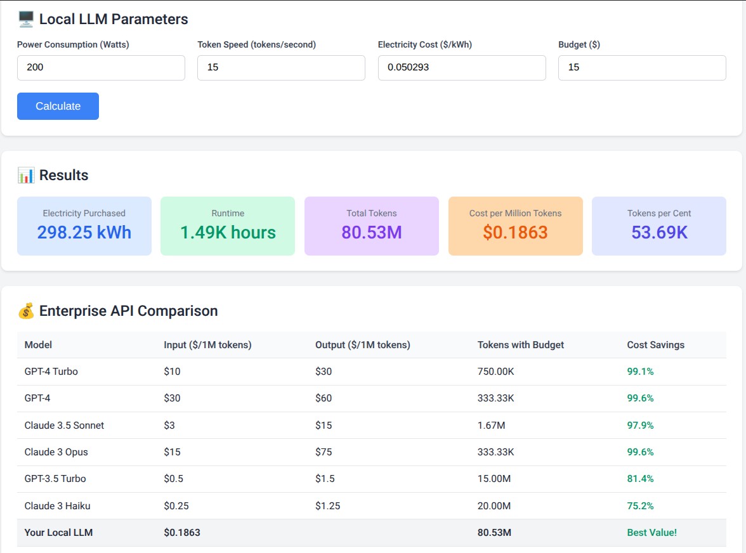Click the computer emoji beside Local LLM Parameters
Screen dimensions: 746x553
pyautogui.click(x=26, y=19)
